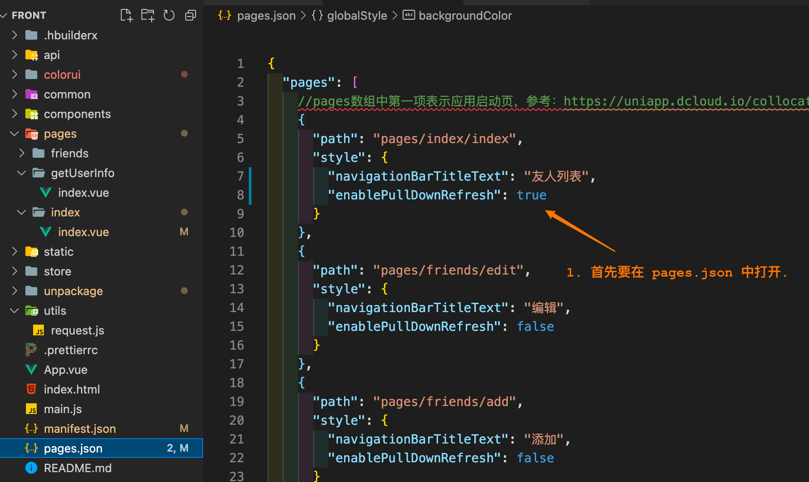
Task: Click the false value on line 22
Action: coord(535,458)
